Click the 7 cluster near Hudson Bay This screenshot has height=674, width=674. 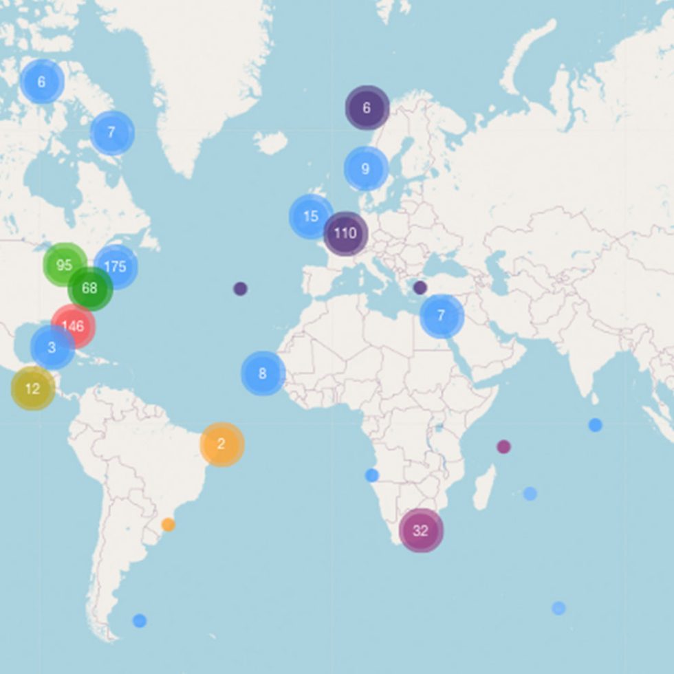click(x=112, y=132)
